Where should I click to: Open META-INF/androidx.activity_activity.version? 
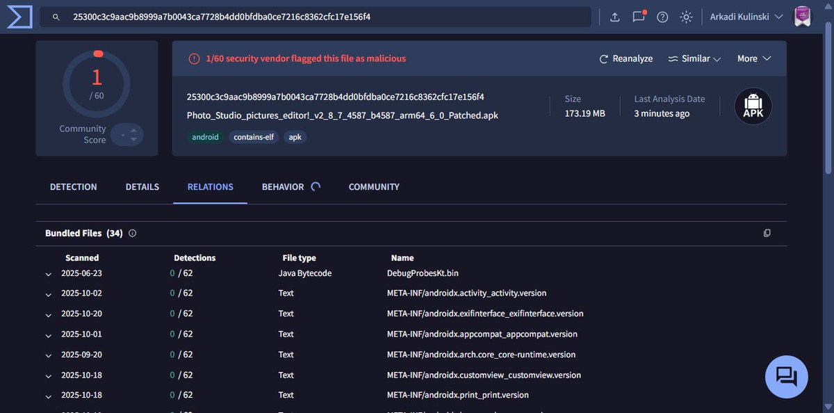pos(467,293)
